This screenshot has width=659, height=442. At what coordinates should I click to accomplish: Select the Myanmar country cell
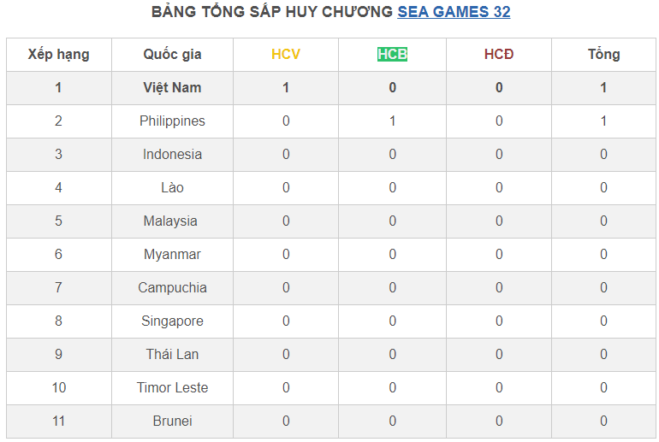172,254
